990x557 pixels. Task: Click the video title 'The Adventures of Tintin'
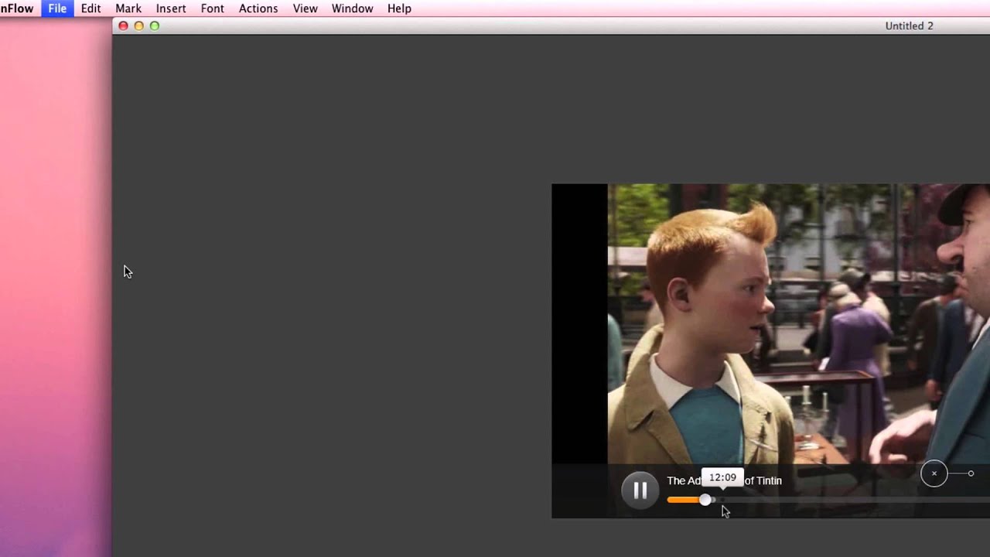click(724, 480)
